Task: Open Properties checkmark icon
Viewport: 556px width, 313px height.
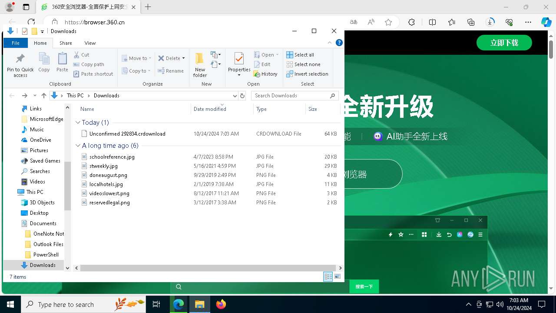Action: tap(239, 59)
